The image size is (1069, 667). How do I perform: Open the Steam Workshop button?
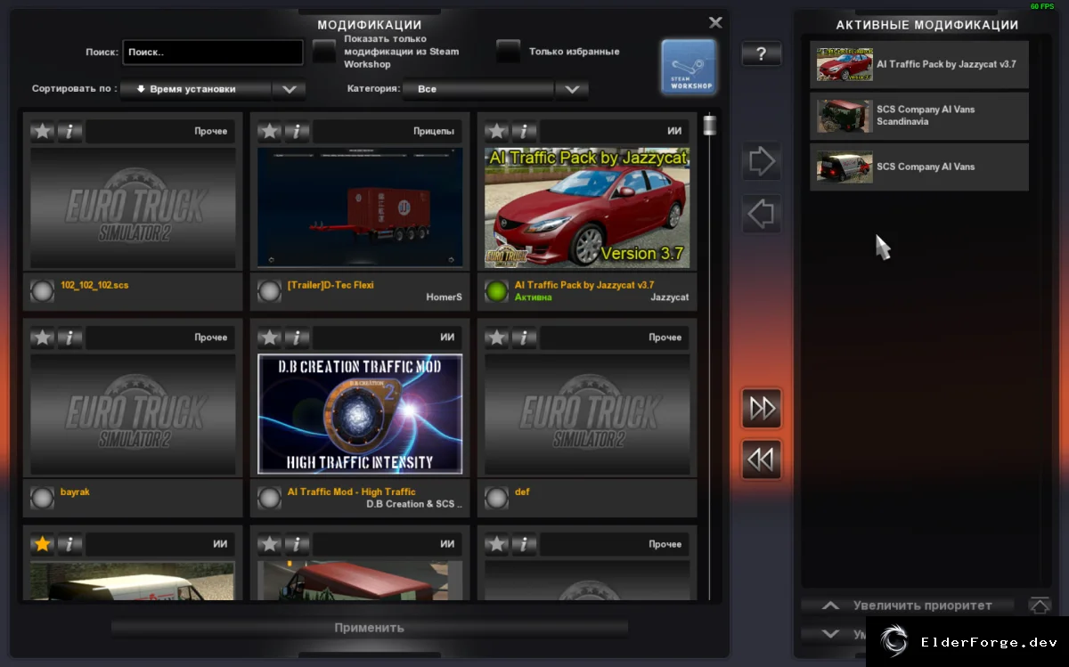pos(689,67)
